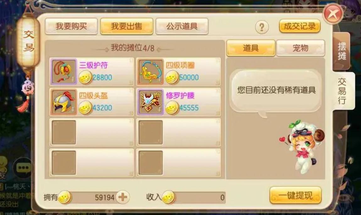Image resolution: width=361 pixels, height=215 pixels.
Task: Select the 四级头盔 helmet item icon
Action: (x=64, y=102)
